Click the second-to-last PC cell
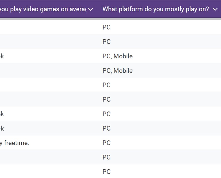 106,157
